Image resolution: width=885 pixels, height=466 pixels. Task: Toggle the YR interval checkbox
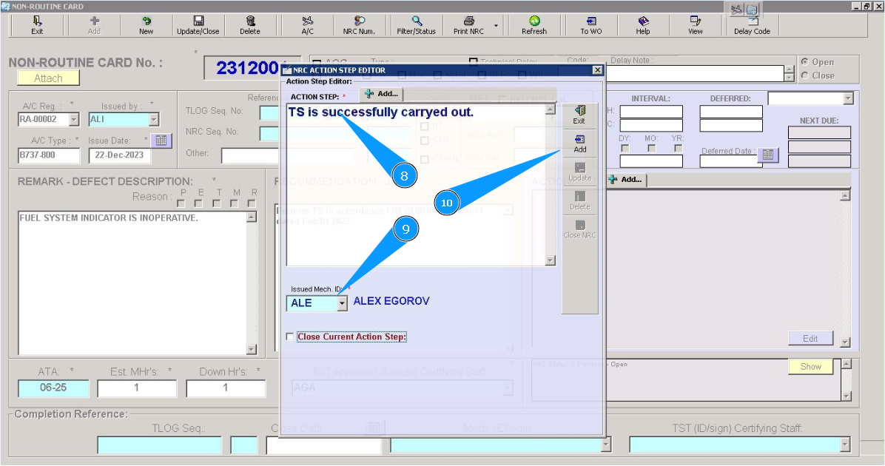coord(679,149)
